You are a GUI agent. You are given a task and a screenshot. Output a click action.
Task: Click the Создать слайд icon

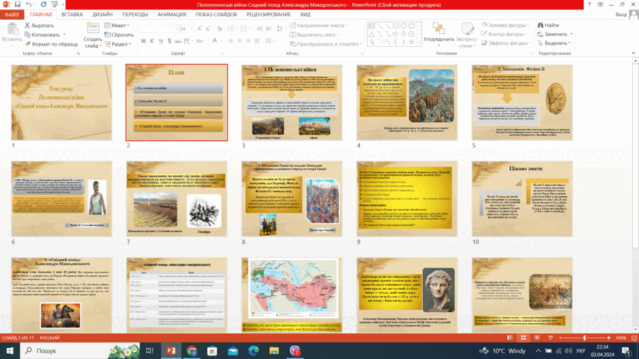(93, 29)
